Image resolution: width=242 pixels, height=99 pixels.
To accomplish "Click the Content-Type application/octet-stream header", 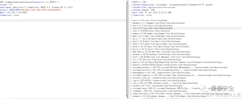I will 154,7.
